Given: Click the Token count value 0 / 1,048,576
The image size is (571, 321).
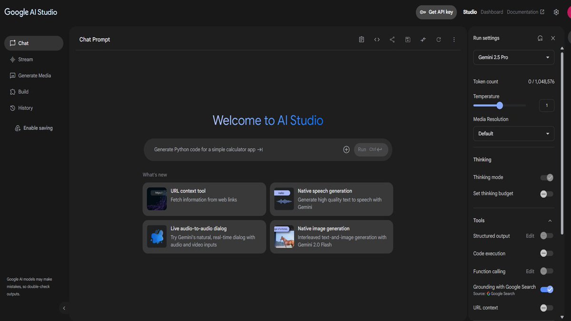Looking at the screenshot, I should coord(541,82).
